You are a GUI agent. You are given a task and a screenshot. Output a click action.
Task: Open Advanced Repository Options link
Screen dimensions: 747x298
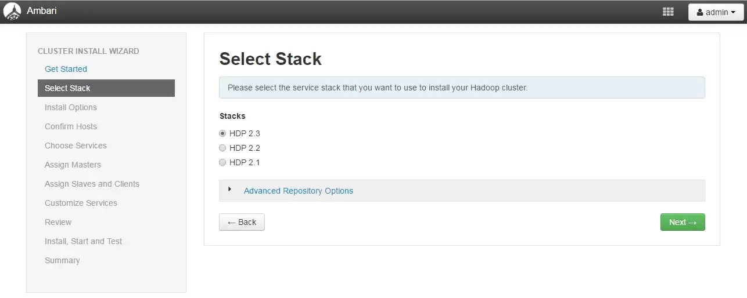click(299, 191)
